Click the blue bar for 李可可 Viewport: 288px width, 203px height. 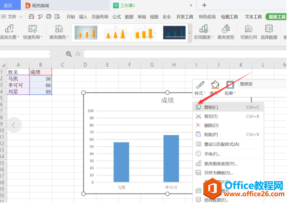(171, 159)
